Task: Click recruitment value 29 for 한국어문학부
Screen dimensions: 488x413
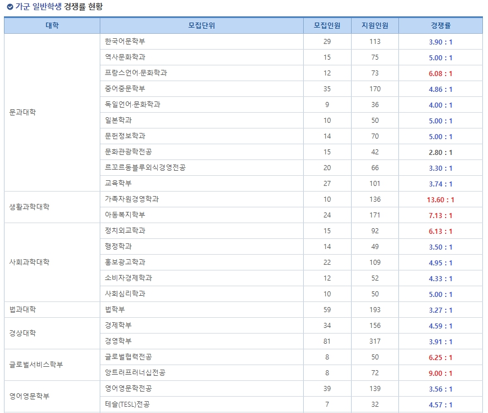Action: 327,42
